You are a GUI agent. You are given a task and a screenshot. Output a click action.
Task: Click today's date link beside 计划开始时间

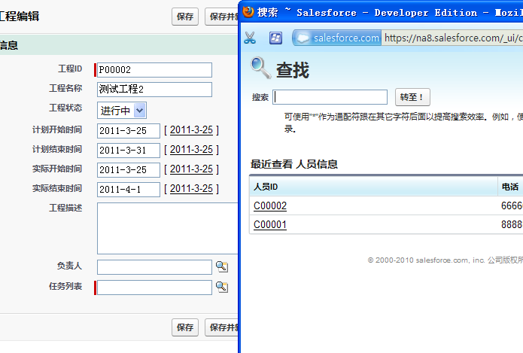[x=191, y=129]
